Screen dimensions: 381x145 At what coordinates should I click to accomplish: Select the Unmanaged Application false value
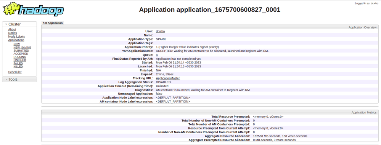pos(159,94)
